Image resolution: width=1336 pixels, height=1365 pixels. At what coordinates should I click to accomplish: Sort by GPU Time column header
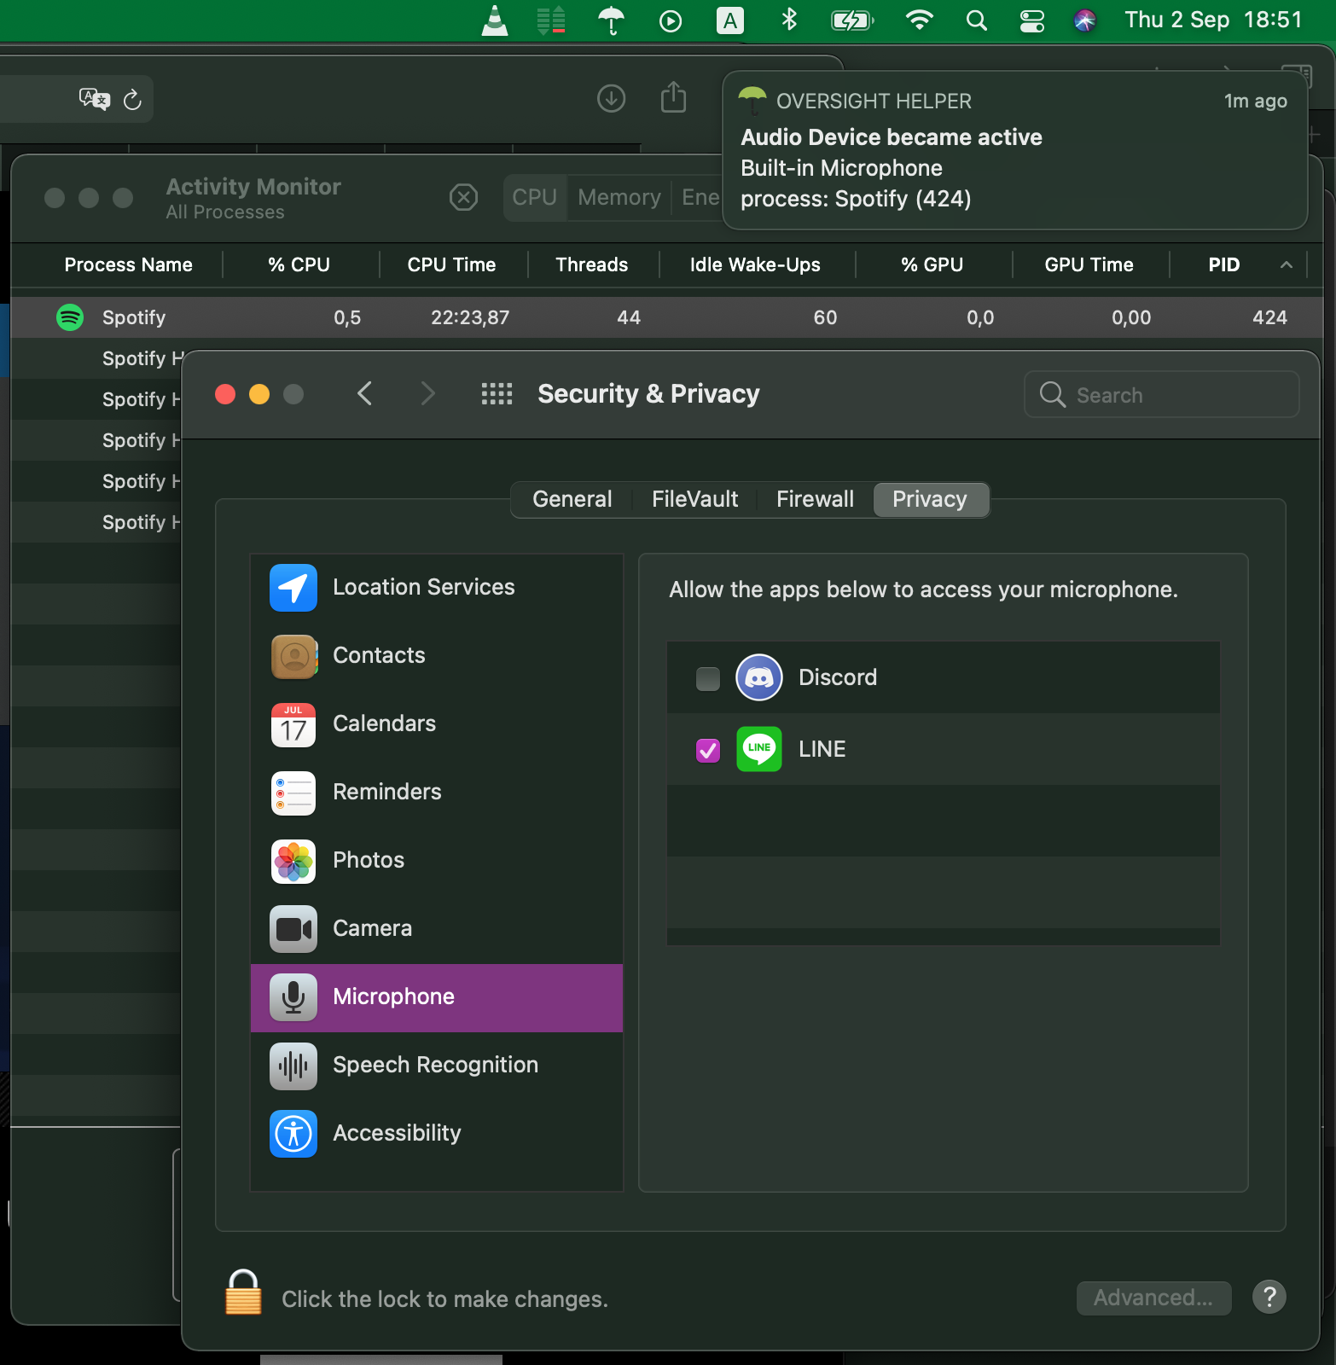tap(1089, 264)
